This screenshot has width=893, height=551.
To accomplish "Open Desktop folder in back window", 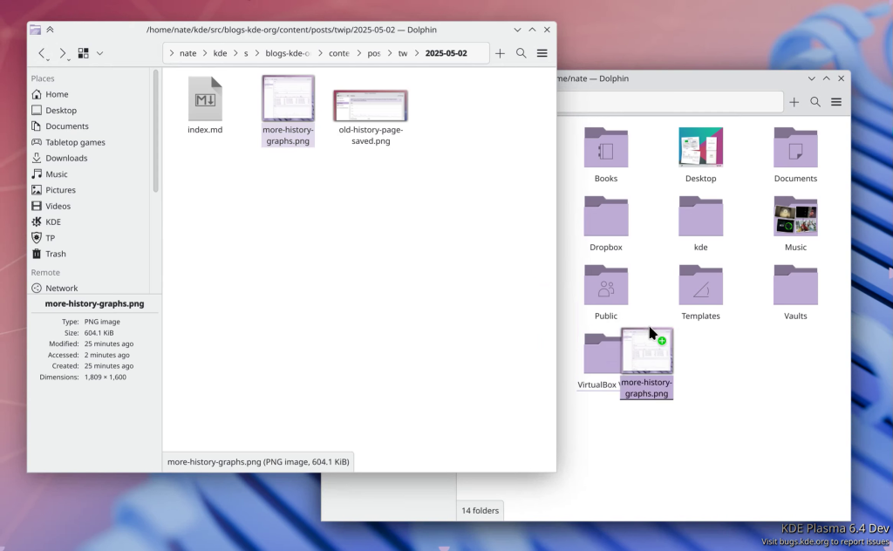I will (700, 155).
